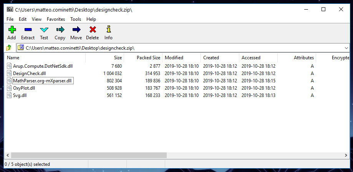353x172 pixels.
Task: Click the green Add plus icon
Action: (x=12, y=30)
